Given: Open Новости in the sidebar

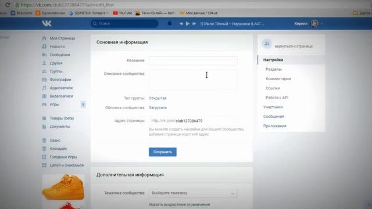Looking at the screenshot, I should (57, 46).
